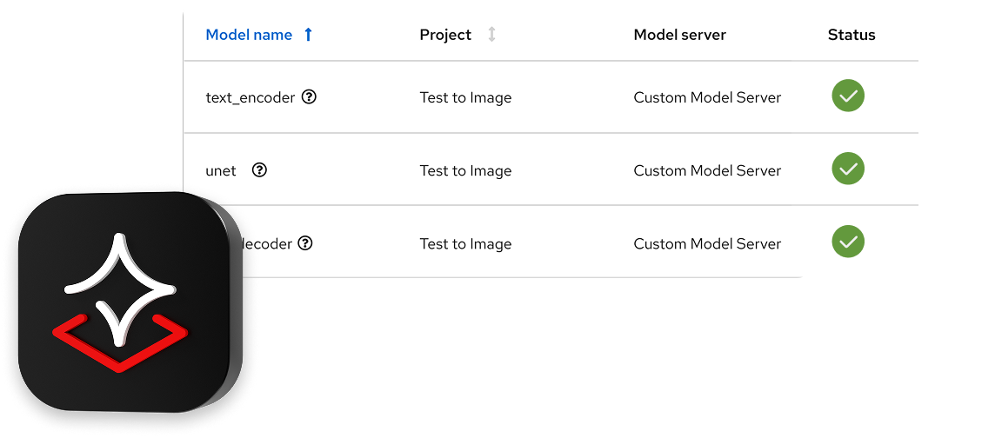Screen dimensions: 995x438
Task: Click the Status column header
Action: (x=851, y=35)
